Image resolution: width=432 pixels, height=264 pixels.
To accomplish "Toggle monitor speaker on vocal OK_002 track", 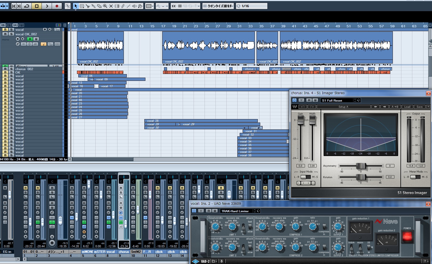I will tap(23, 39).
